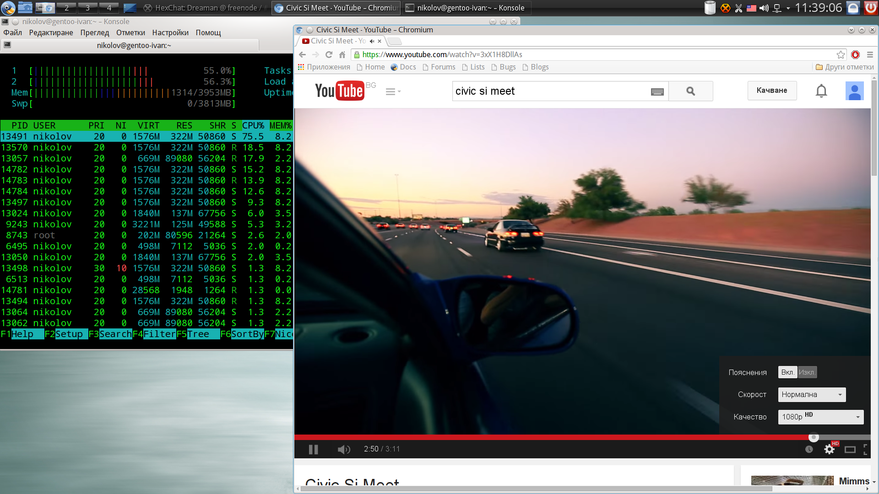Viewport: 879px width, 494px height.
Task: Bookmark this page with the star
Action: tap(841, 54)
